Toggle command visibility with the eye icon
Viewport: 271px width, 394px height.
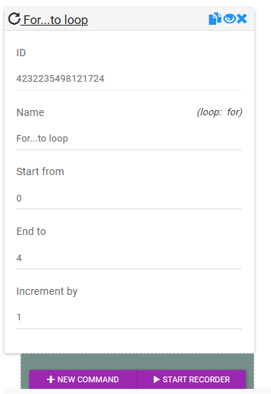tap(229, 19)
